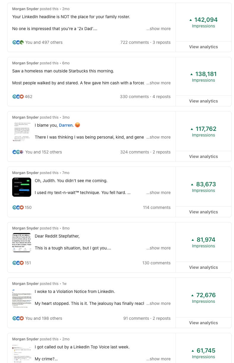Click the image thumbnail on the Reddit Stepfather post
The height and width of the screenshot is (363, 234).
pos(22,243)
